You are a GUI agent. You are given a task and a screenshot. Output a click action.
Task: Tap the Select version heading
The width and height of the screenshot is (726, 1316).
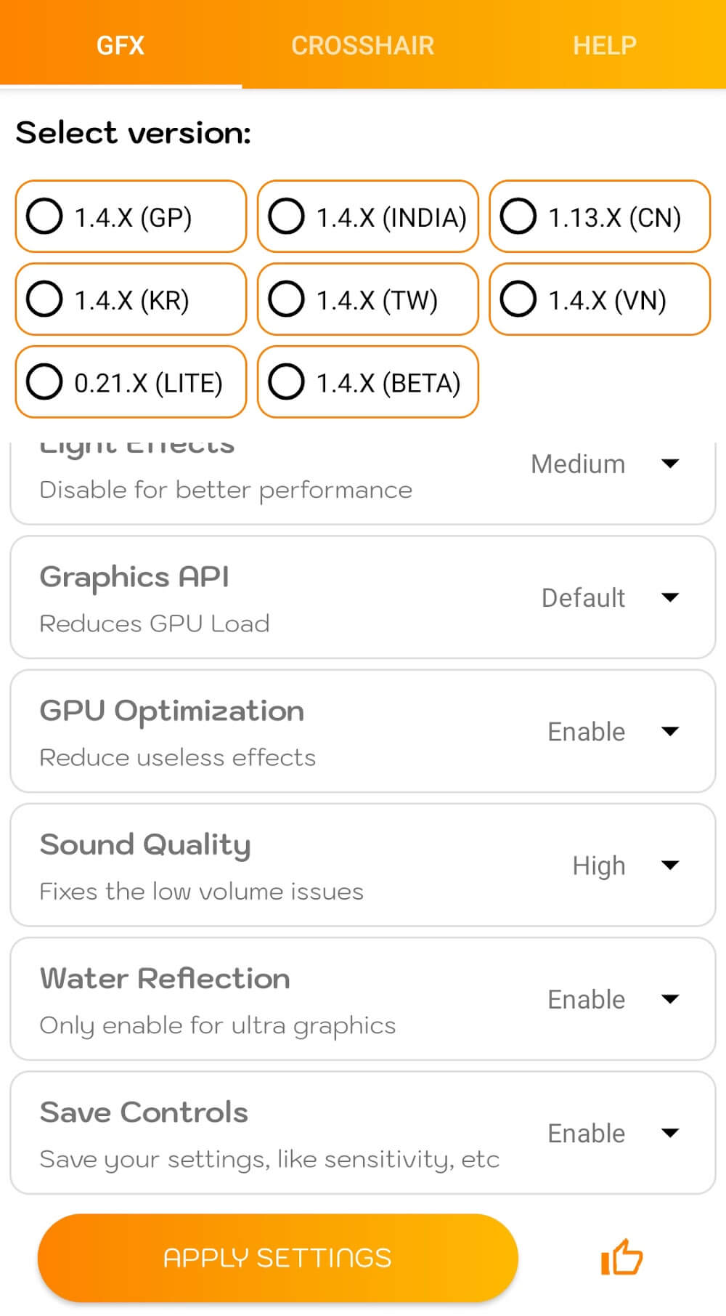point(134,133)
